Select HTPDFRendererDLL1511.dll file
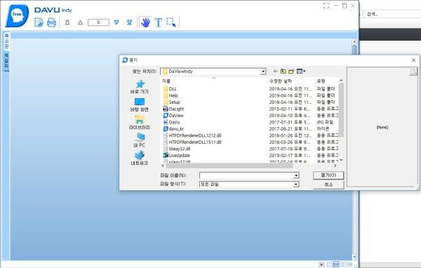Image resolution: width=421 pixels, height=268 pixels. pos(192,142)
